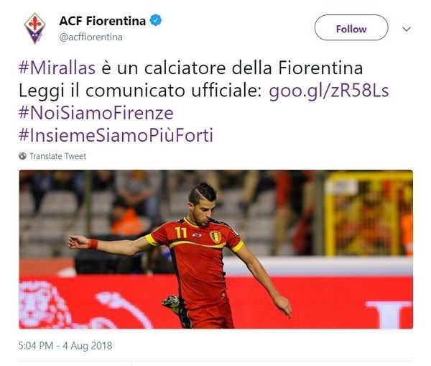The width and height of the screenshot is (431, 366).
Task: Click the 'Leggi il comunicato ufficiale' text
Action: pos(140,91)
